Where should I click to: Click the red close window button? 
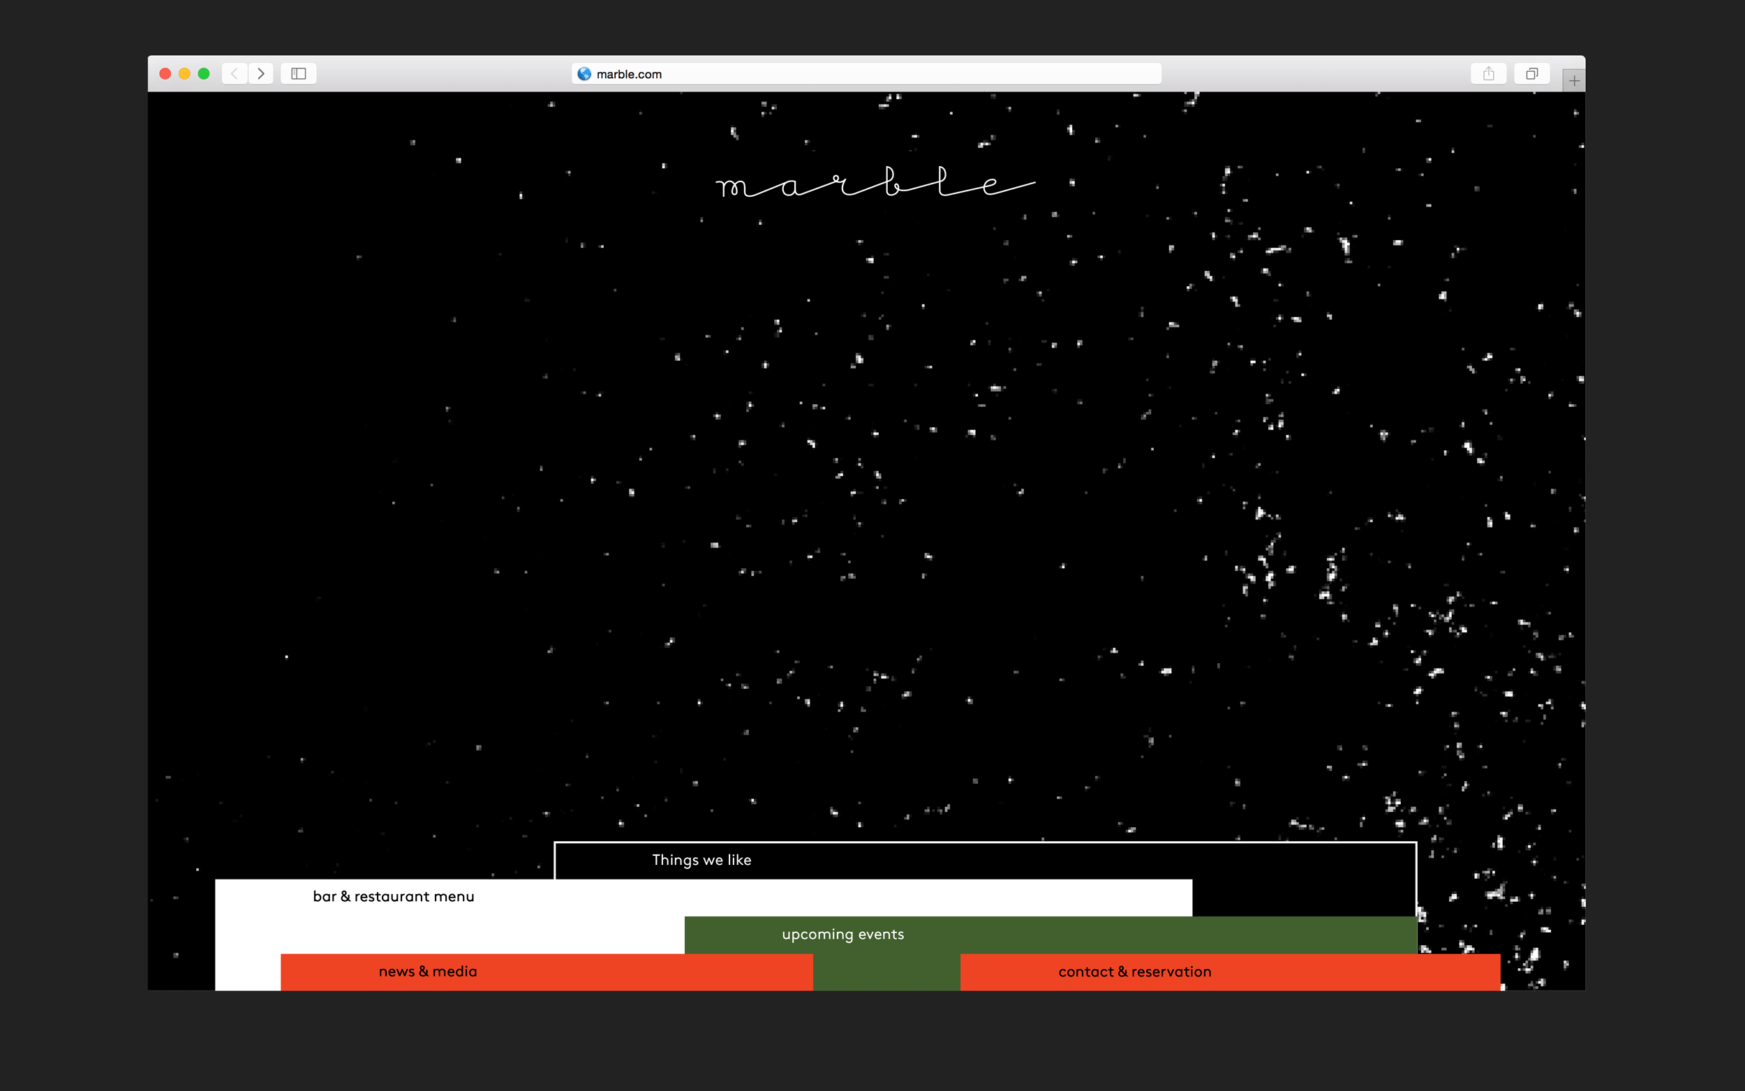(165, 73)
